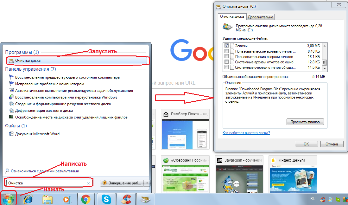
Task: Open Skype from the taskbar
Action: click(x=106, y=199)
